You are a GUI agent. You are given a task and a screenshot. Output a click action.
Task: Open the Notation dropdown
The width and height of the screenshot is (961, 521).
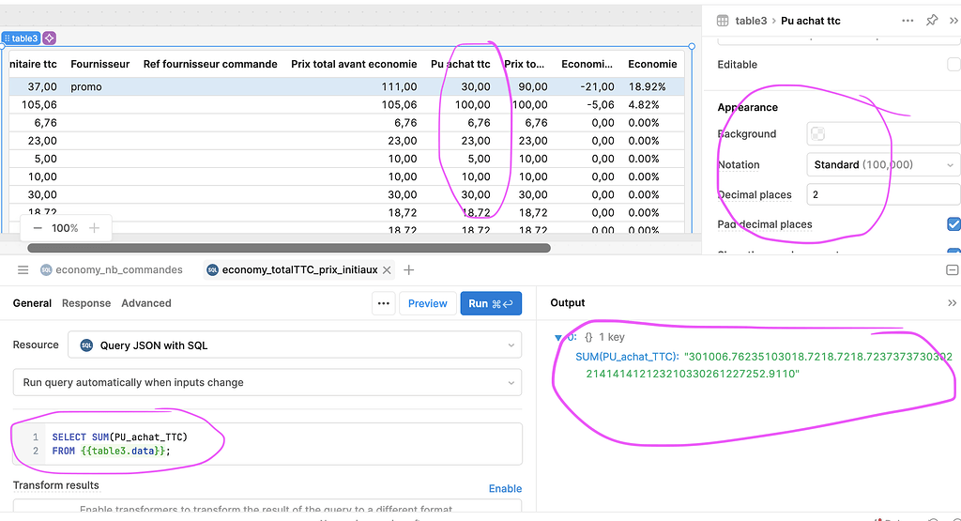coord(882,164)
